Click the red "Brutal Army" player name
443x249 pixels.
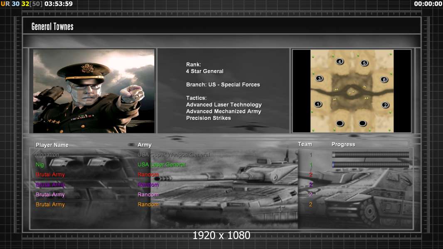point(50,175)
